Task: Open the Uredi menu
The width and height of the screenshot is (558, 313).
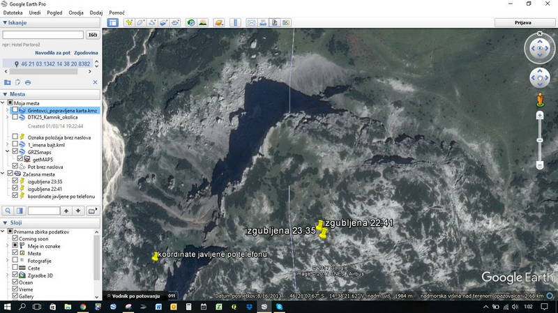Action: click(x=35, y=13)
